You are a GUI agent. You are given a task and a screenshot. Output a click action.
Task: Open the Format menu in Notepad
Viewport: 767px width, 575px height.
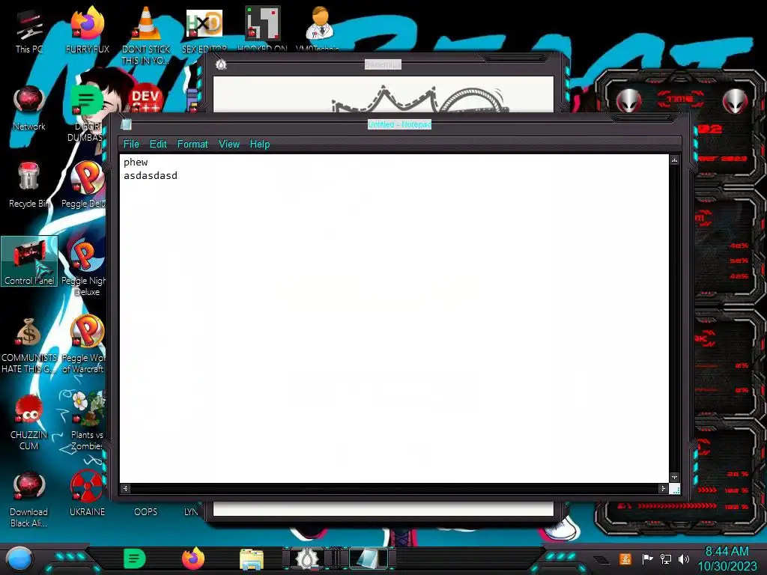point(192,144)
